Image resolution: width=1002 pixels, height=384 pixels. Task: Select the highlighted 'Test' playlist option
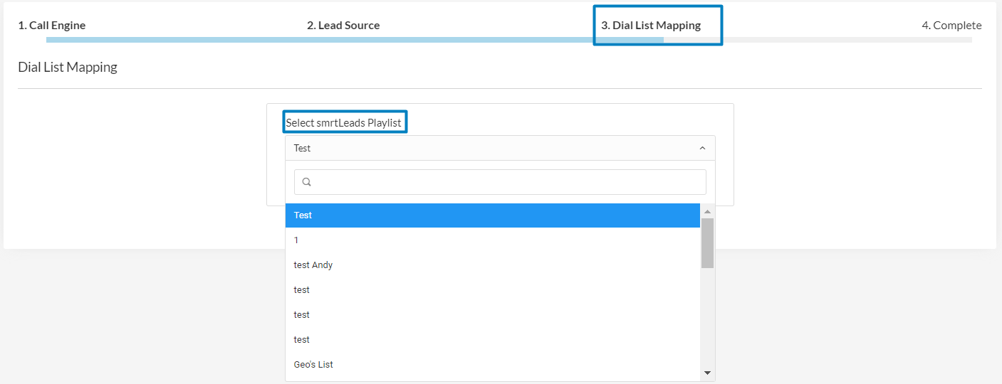coord(491,215)
